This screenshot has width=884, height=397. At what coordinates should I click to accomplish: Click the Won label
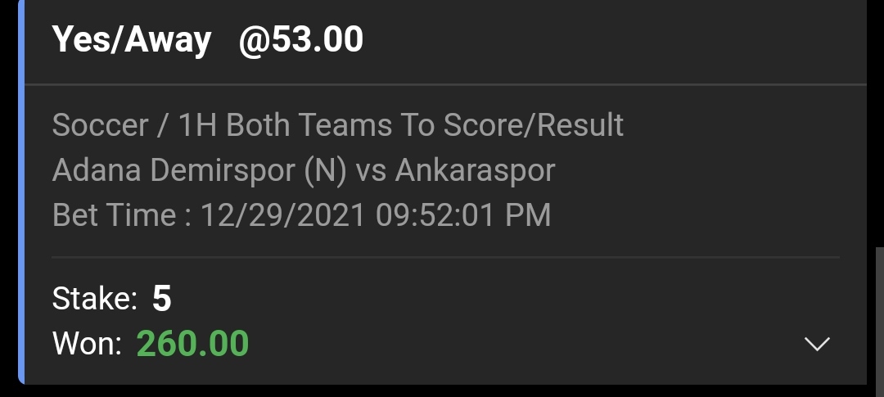pyautogui.click(x=87, y=344)
